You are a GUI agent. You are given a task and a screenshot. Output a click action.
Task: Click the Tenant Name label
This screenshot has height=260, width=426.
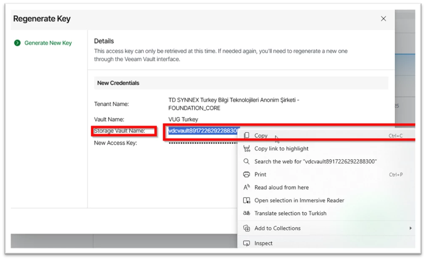tap(111, 104)
